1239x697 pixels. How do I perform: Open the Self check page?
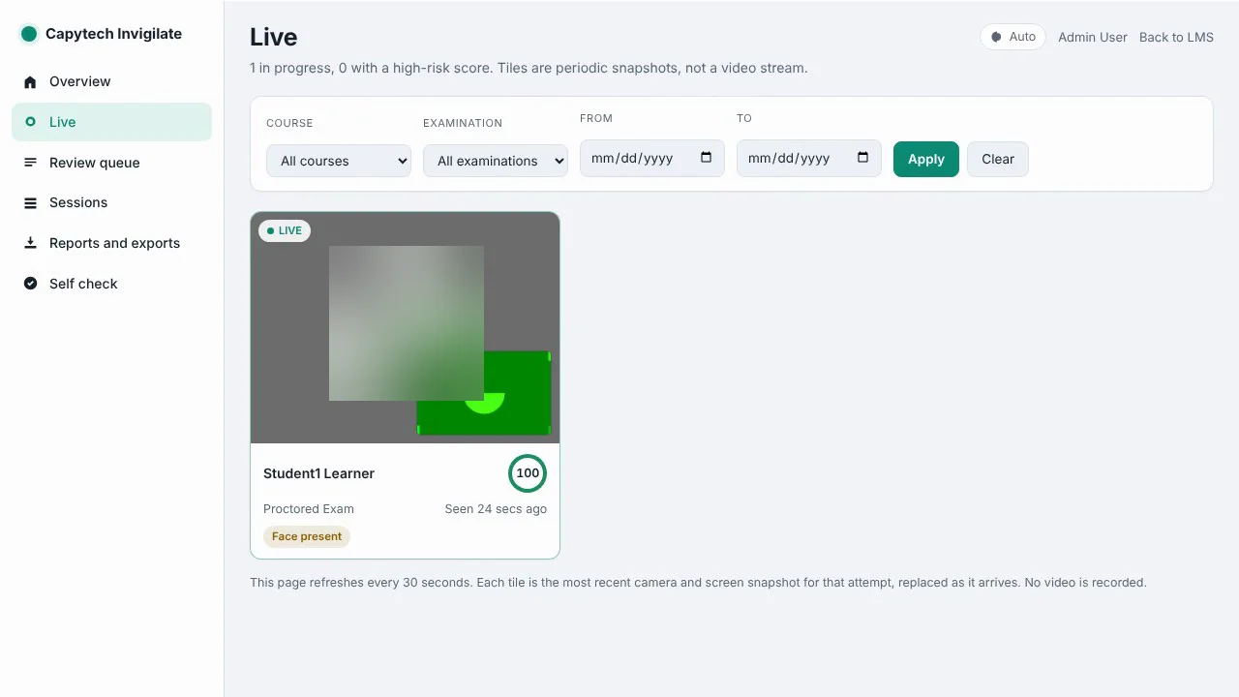tap(111, 284)
